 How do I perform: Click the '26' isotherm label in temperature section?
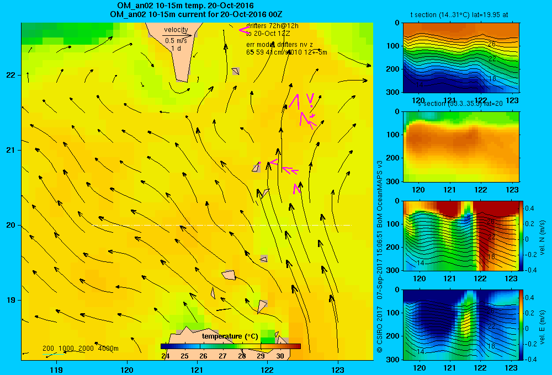point(492,44)
